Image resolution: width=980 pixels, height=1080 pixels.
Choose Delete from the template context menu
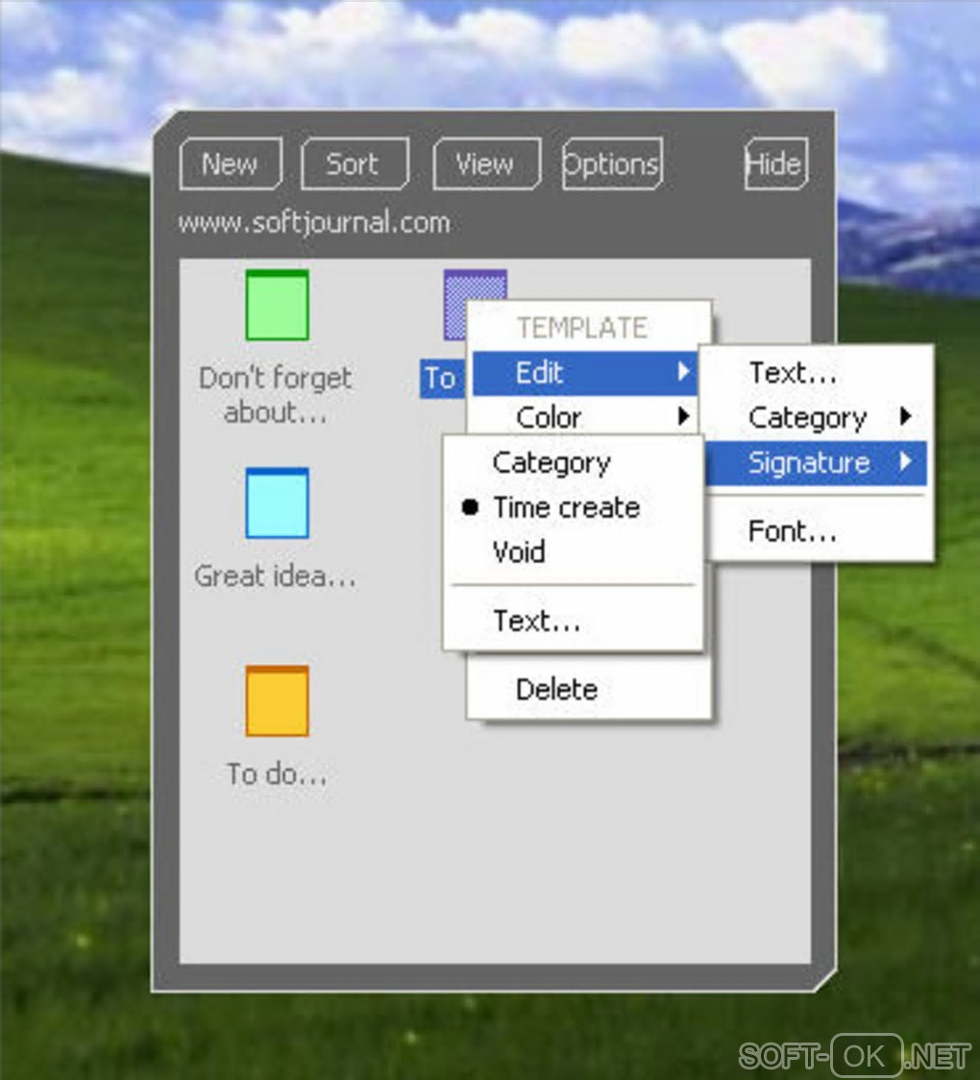click(x=589, y=690)
